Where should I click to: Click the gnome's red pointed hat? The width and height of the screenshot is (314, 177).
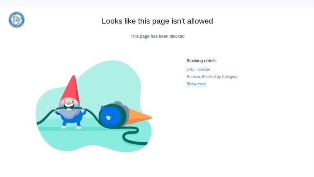(71, 88)
